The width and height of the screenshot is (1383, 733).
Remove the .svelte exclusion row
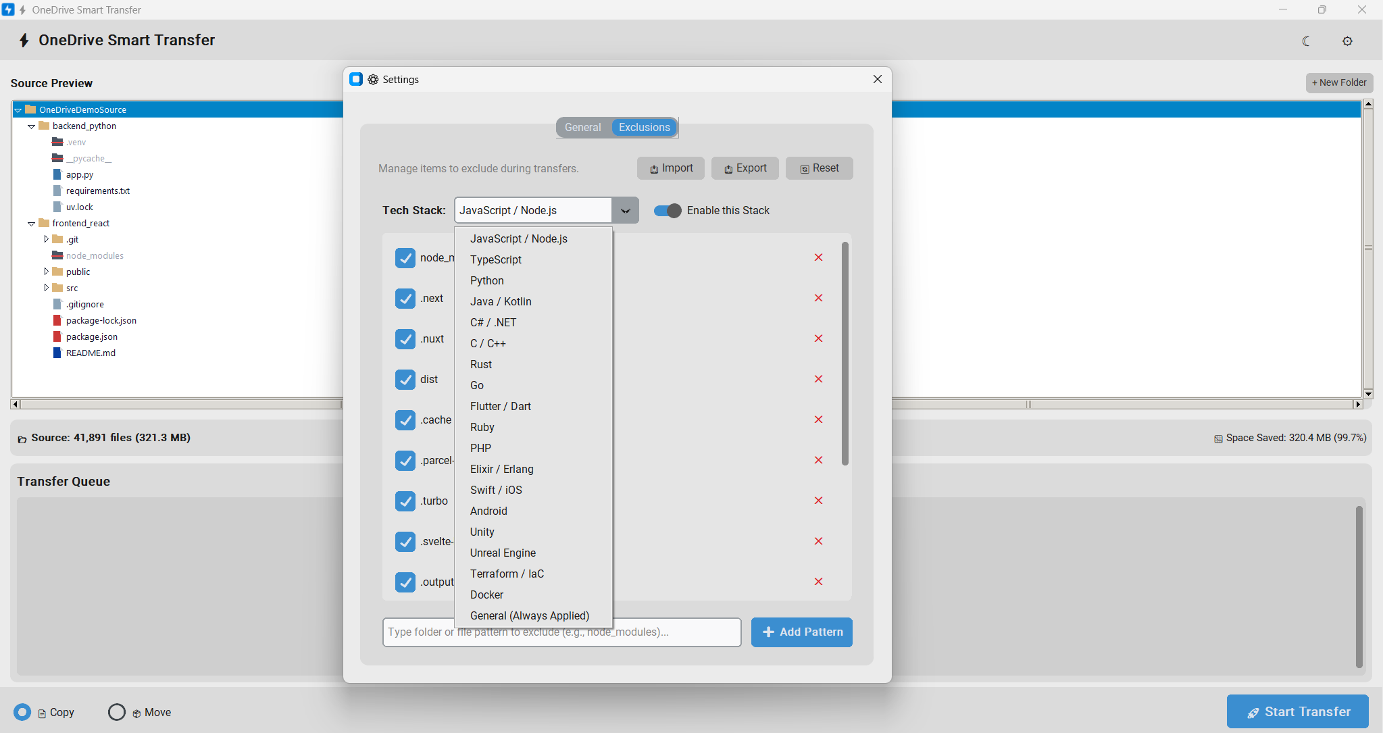tap(818, 541)
